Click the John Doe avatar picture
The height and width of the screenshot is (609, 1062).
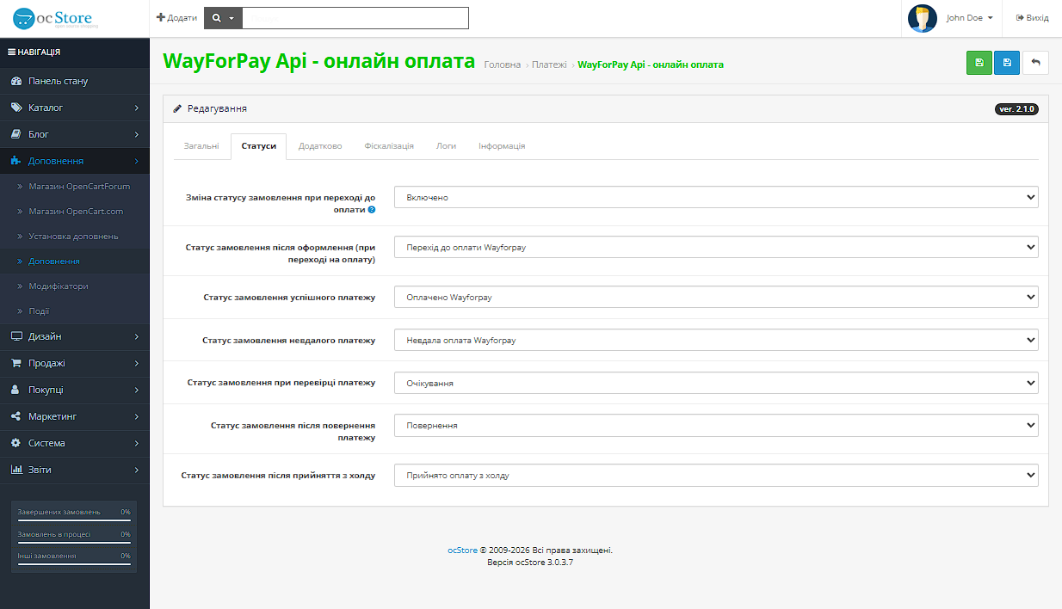tap(923, 18)
